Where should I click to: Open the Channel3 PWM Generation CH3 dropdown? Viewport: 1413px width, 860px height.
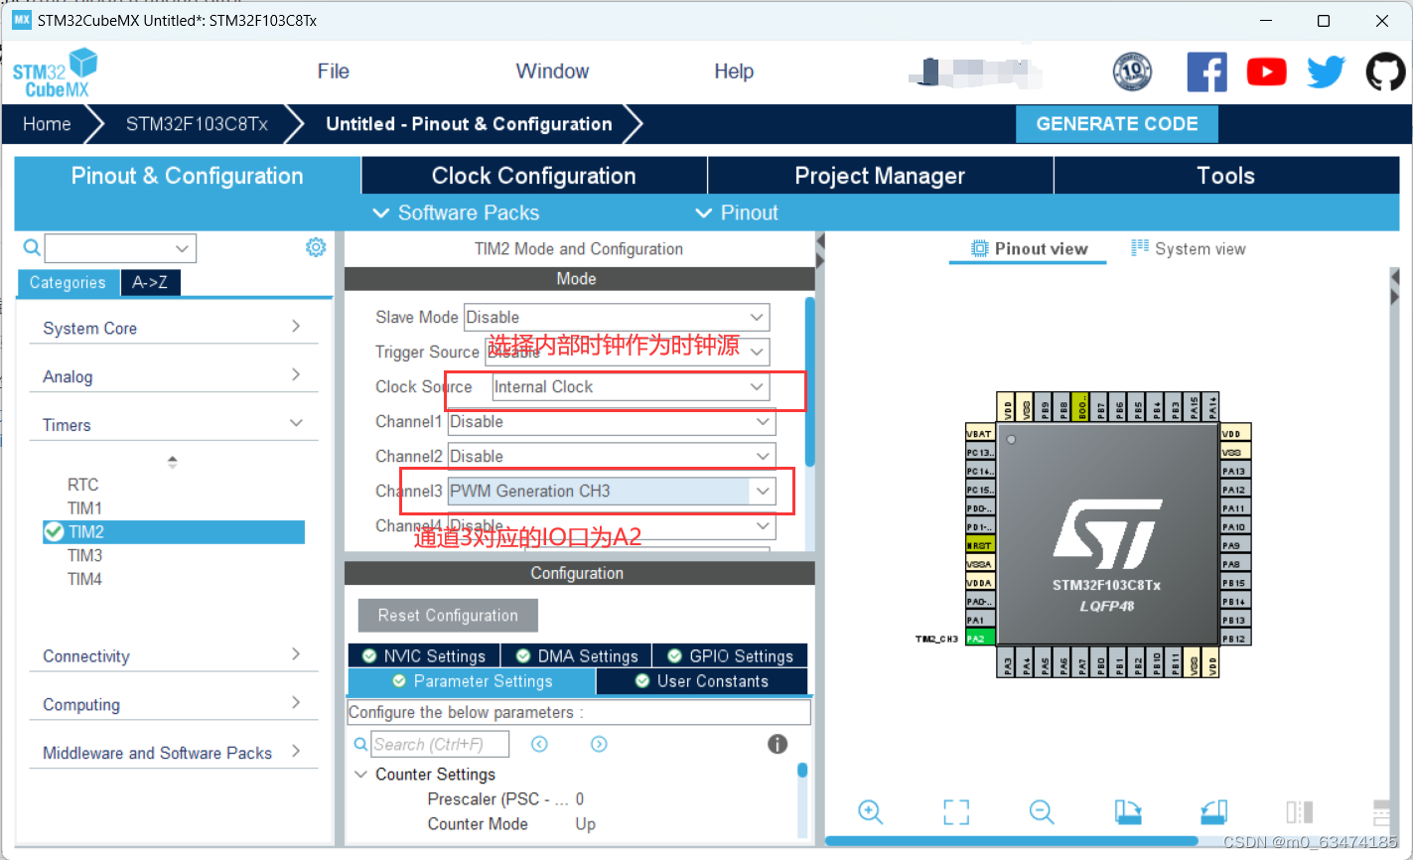point(612,491)
